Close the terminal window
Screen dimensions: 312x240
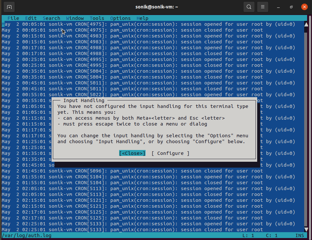click(304, 7)
